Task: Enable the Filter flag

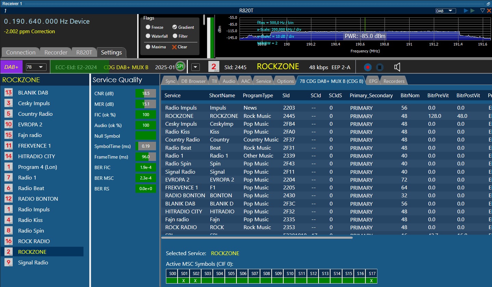Action: click(175, 36)
